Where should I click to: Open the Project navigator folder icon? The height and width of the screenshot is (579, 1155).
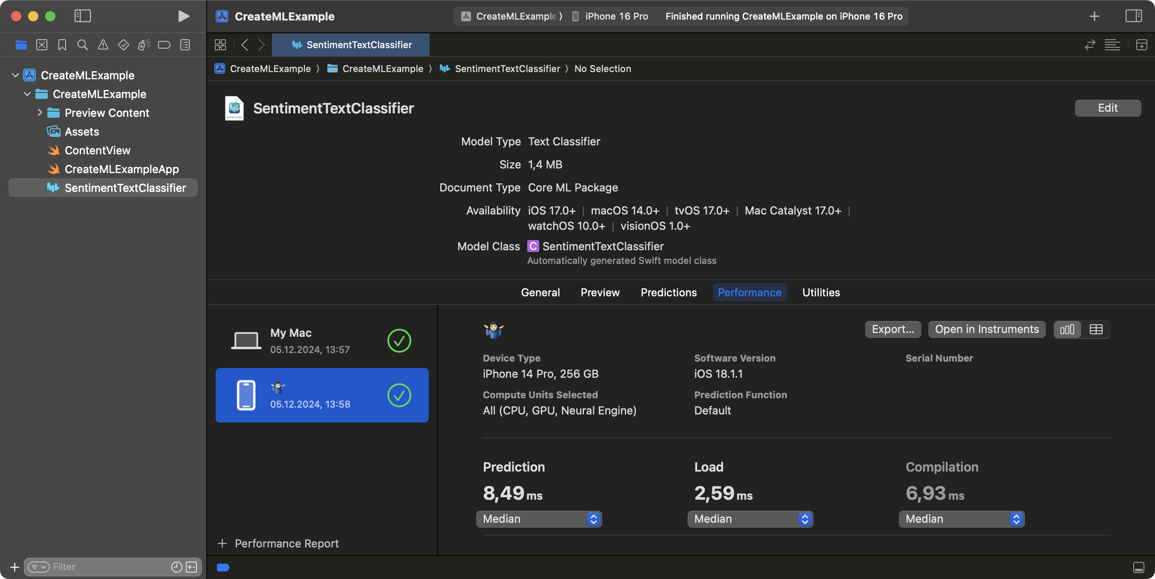point(21,45)
